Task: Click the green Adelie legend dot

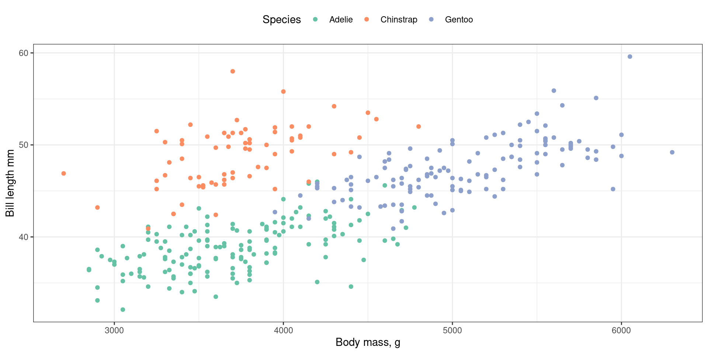Action: point(315,20)
